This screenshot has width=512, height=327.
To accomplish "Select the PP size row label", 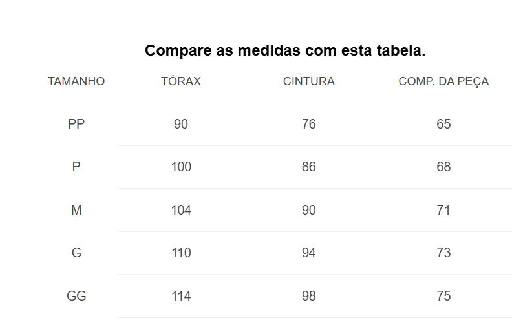I will pyautogui.click(x=76, y=124).
